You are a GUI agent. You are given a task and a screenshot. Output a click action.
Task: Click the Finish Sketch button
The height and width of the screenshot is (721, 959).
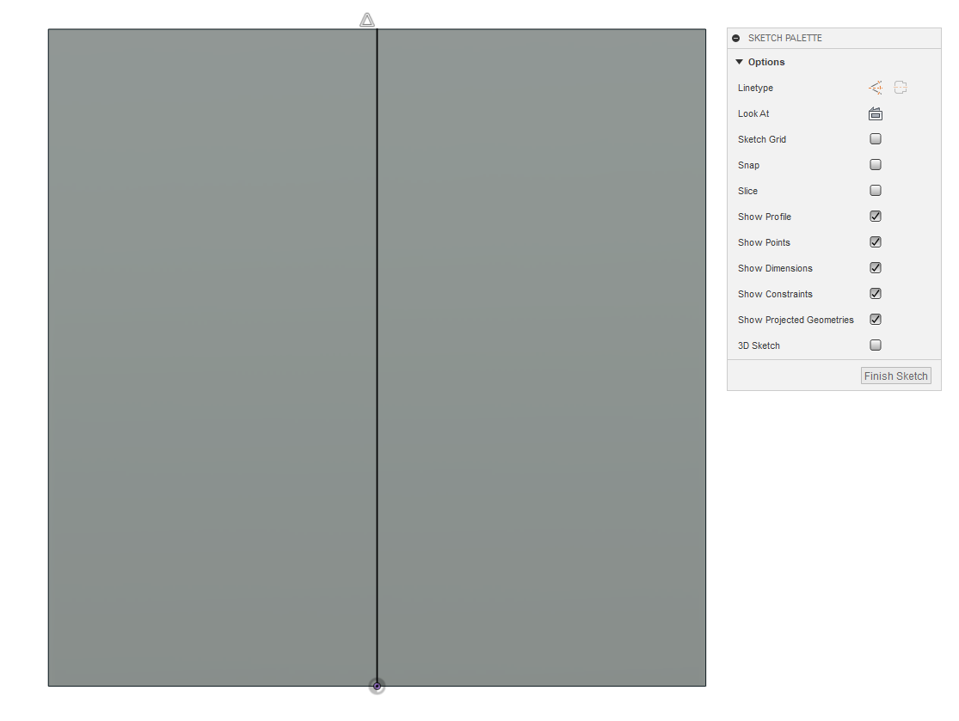pos(895,376)
